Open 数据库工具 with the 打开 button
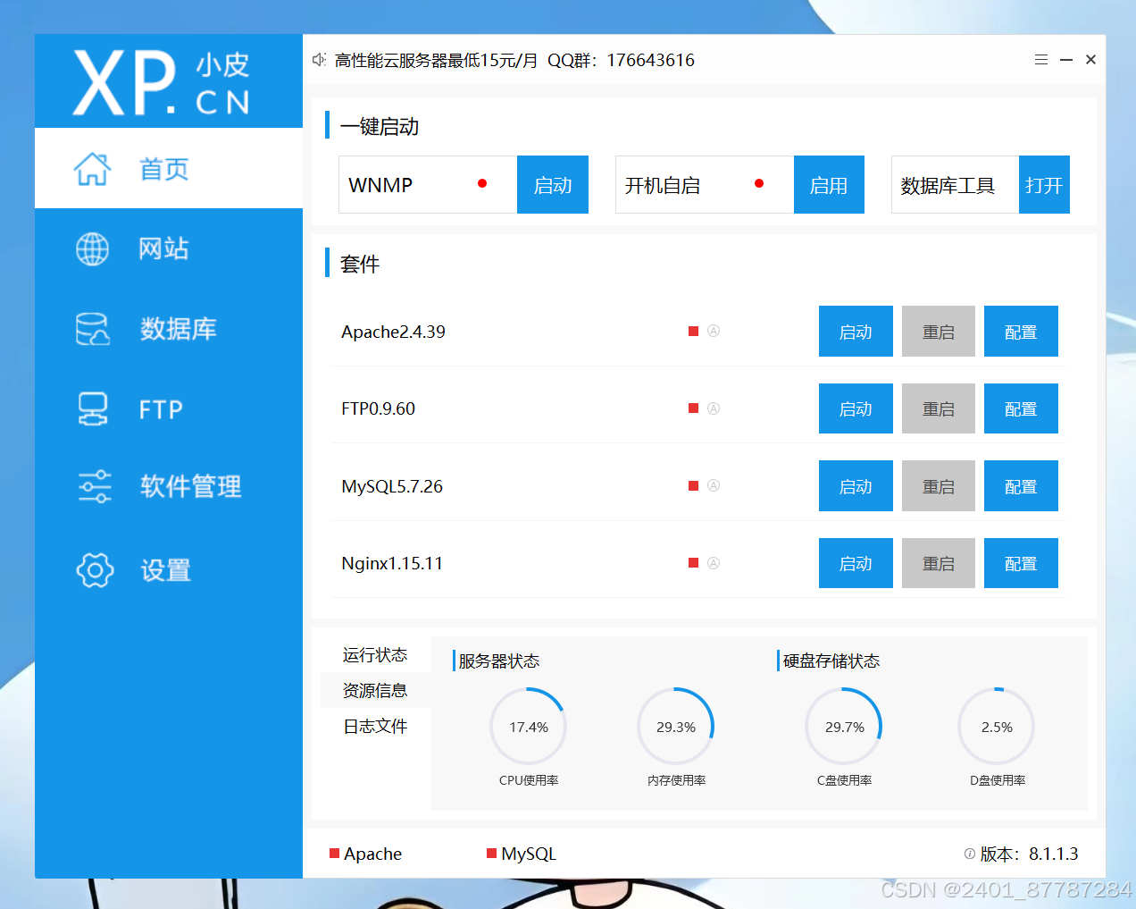This screenshot has width=1136, height=909. tap(1044, 185)
